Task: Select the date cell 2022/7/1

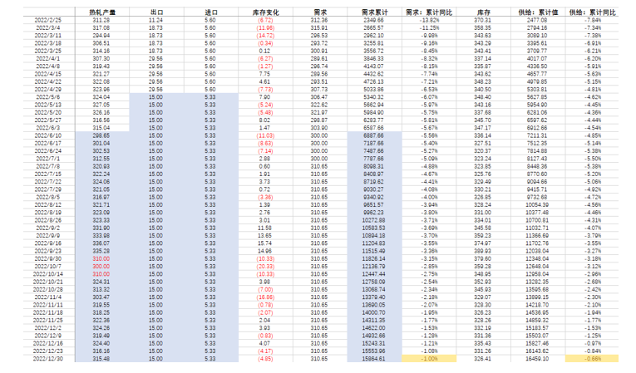Action: coord(48,159)
